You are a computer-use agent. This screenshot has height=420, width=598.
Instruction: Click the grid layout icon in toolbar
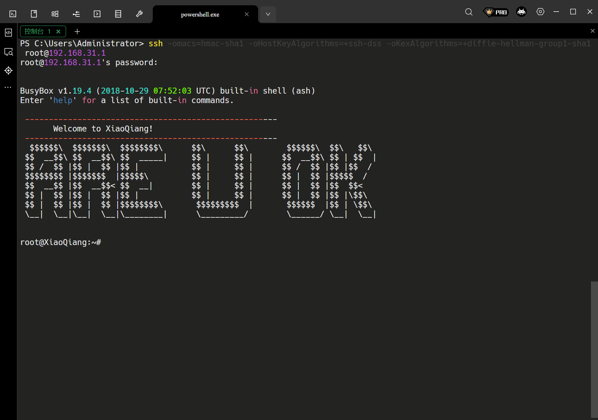tap(55, 14)
